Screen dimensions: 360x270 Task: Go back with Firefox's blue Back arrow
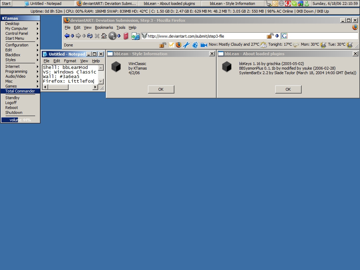[67, 36]
